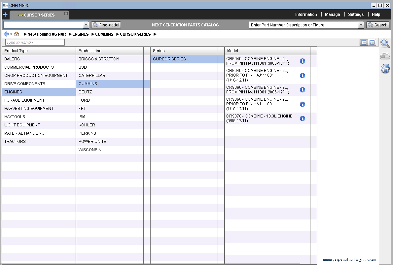Open back-history dropdown arrow
Image resolution: width=393 pixels, height=265 pixels.
pyautogui.click(x=11, y=34)
